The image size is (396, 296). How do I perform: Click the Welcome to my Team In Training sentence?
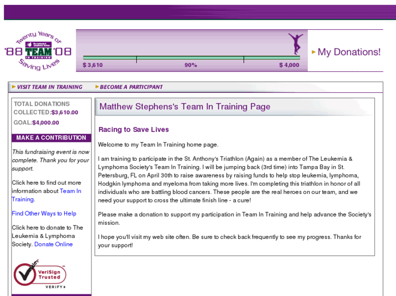pyautogui.click(x=159, y=144)
